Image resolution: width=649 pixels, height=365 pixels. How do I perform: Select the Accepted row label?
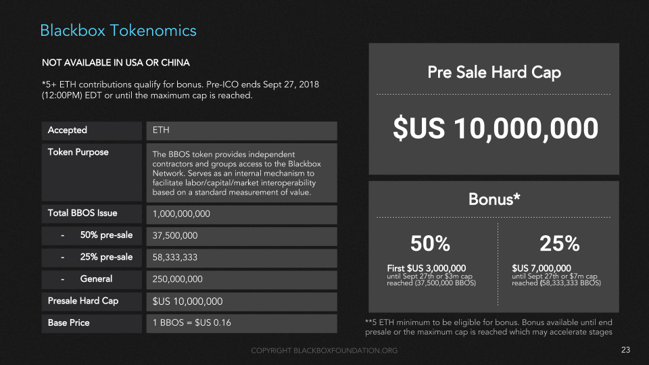click(x=68, y=130)
